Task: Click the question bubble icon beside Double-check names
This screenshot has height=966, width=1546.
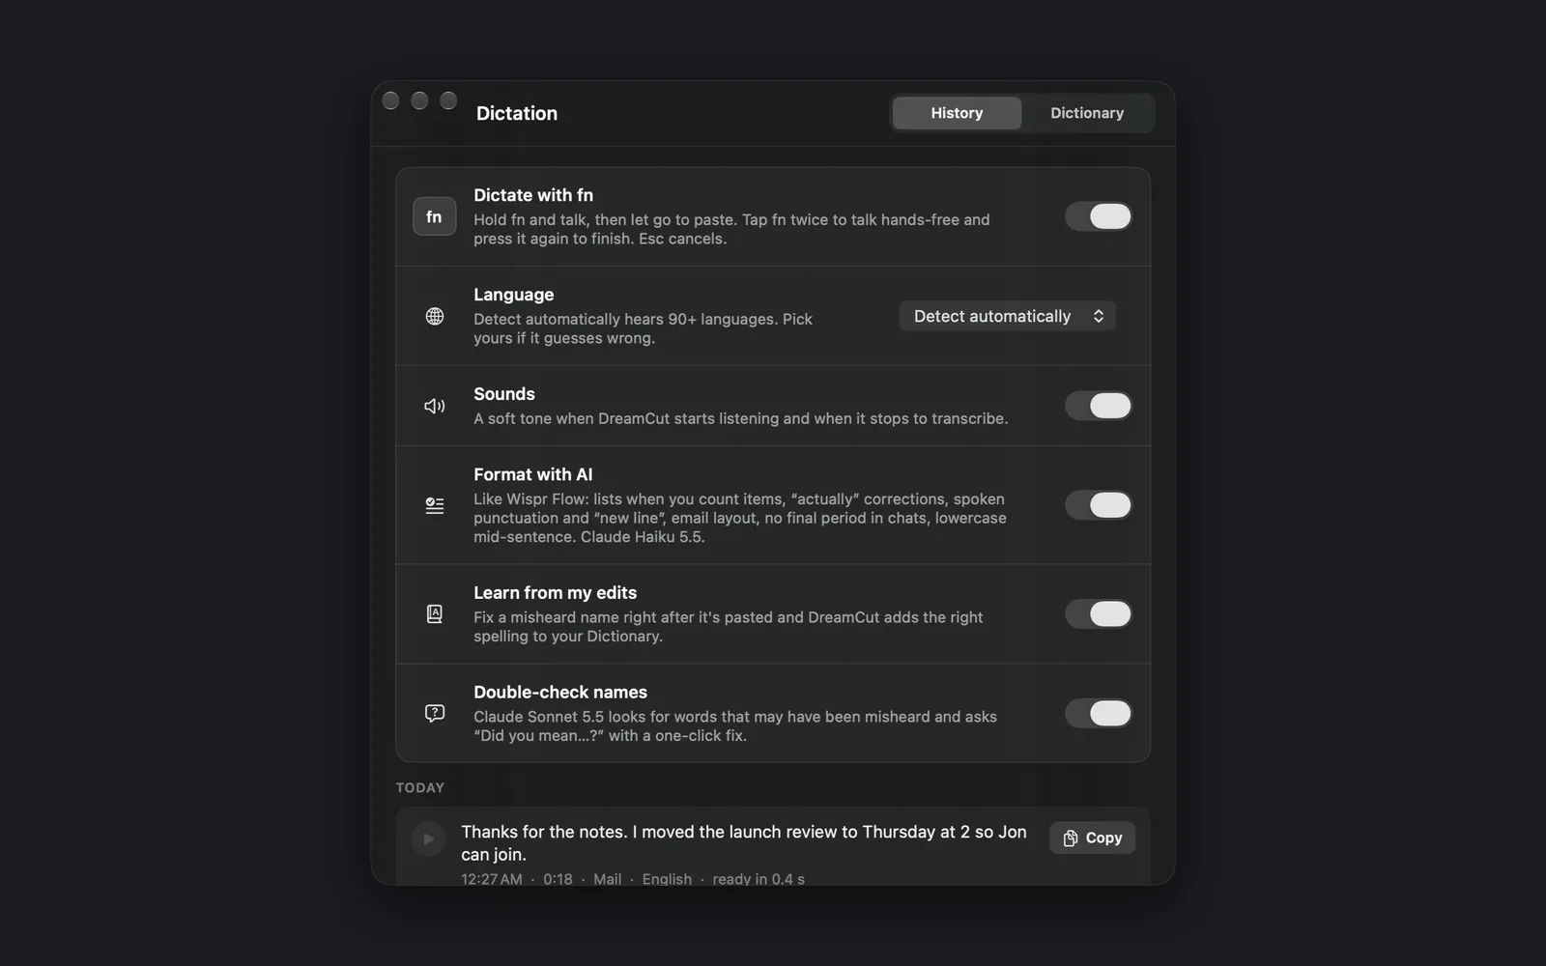Action: coord(435,713)
